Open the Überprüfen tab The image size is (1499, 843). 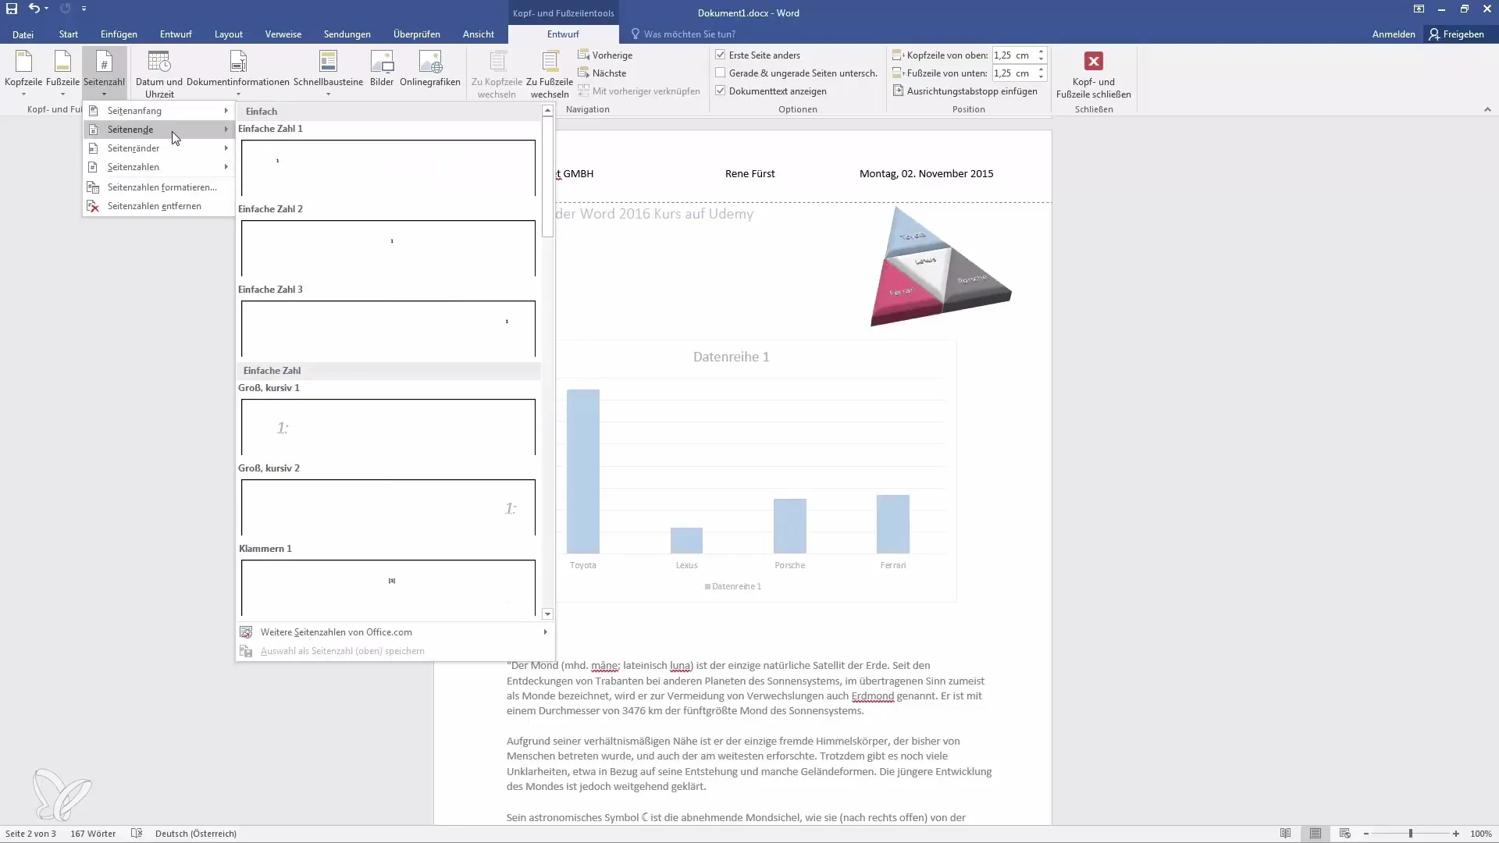point(417,34)
